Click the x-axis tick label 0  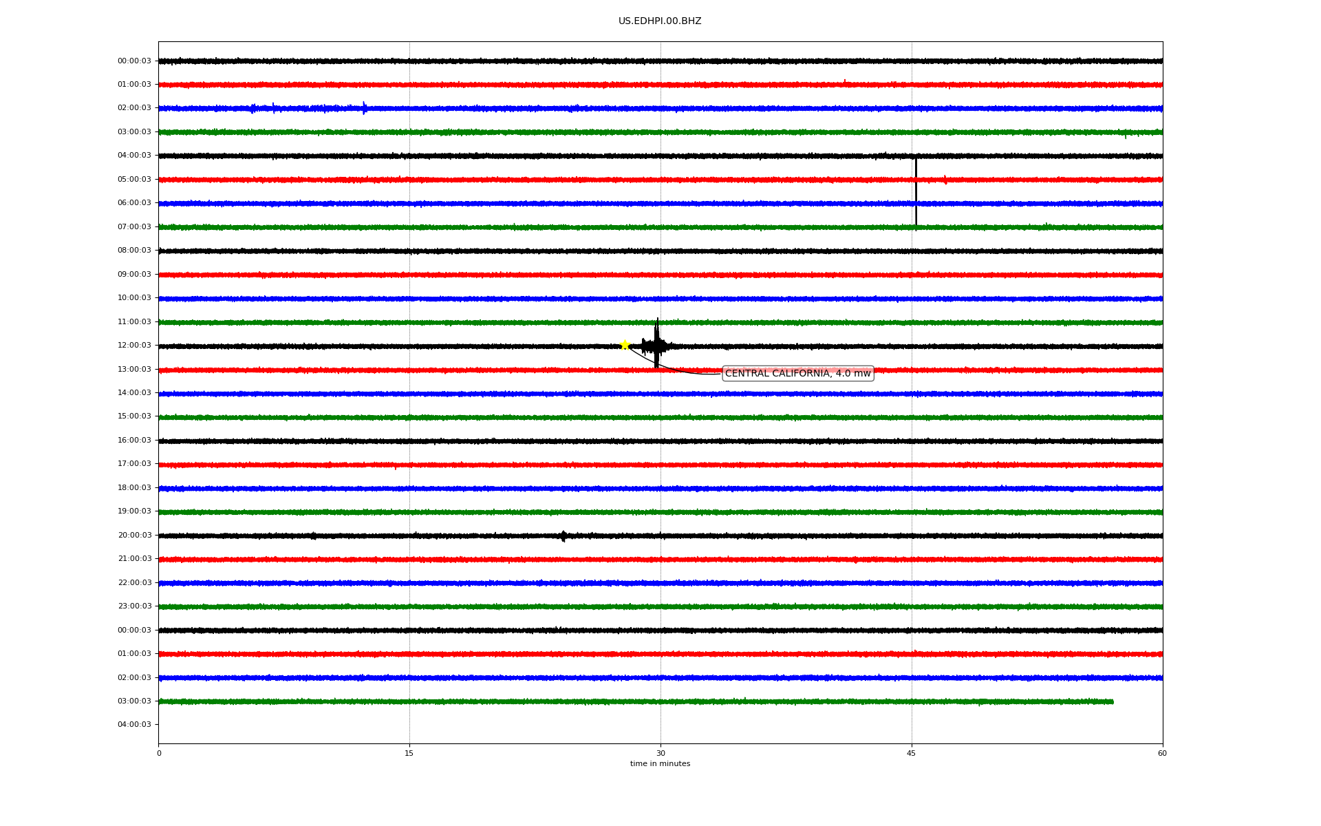(x=159, y=753)
